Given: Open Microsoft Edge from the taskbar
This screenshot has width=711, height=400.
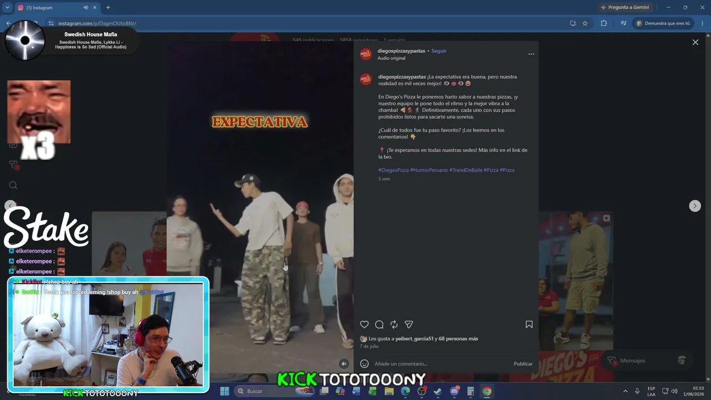Looking at the screenshot, I should tap(405, 391).
